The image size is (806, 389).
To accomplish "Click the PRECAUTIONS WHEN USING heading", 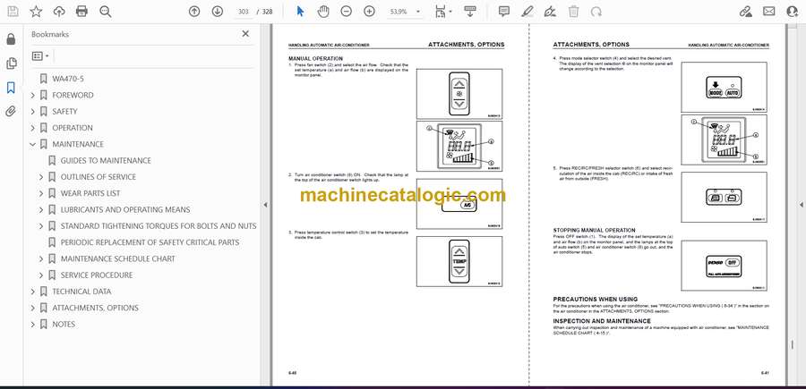I will point(596,299).
